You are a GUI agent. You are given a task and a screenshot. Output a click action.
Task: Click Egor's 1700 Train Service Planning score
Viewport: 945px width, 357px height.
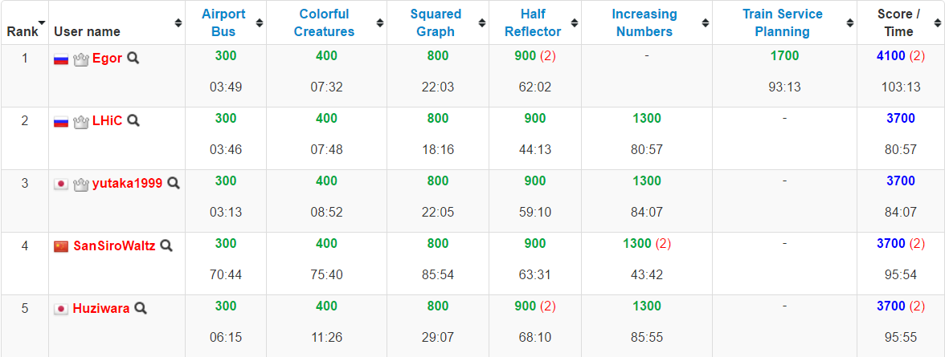pos(784,56)
